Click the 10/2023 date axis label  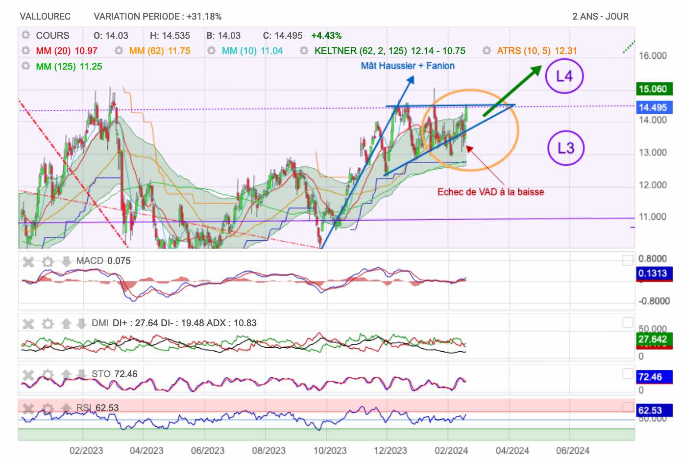point(330,450)
